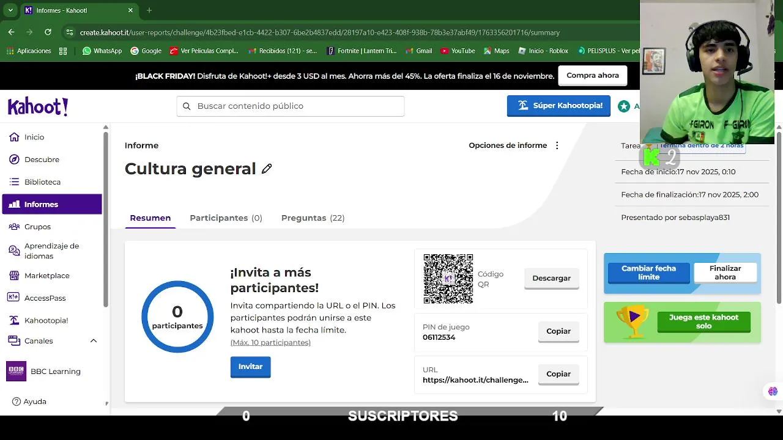Open the Ver Películas Compl... bookmark
This screenshot has width=783, height=440.
tap(204, 51)
